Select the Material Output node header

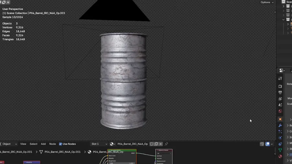pos(164,150)
